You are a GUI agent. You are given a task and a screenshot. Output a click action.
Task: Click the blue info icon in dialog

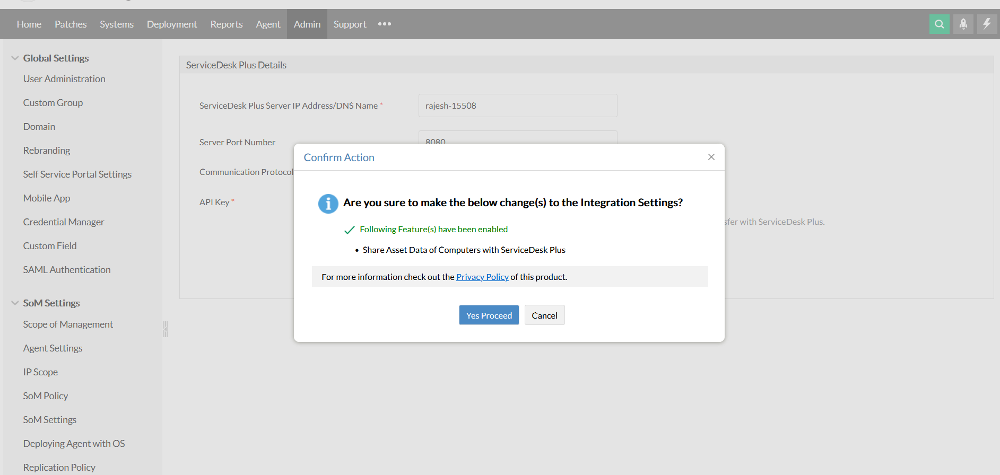click(328, 204)
